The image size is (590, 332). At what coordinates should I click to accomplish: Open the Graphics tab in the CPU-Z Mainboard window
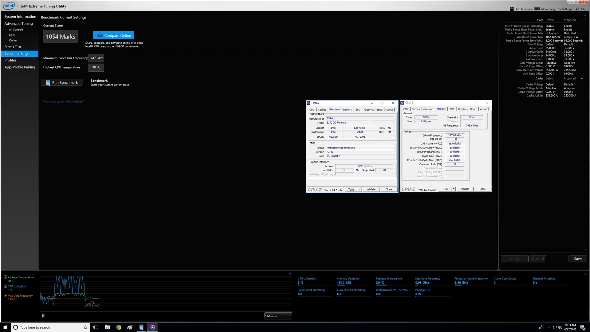pyautogui.click(x=369, y=109)
